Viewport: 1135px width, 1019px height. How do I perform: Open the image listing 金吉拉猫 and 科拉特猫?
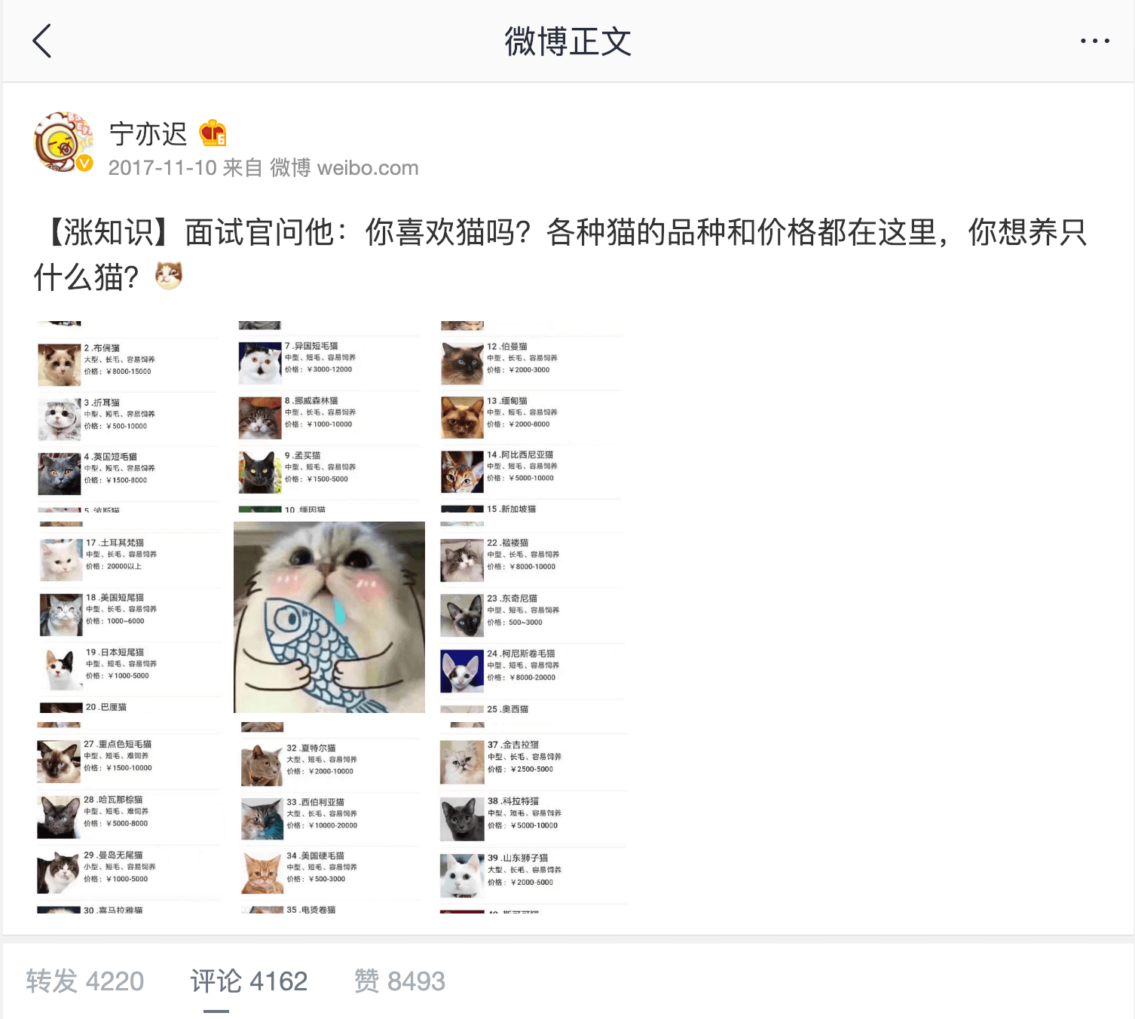click(531, 818)
